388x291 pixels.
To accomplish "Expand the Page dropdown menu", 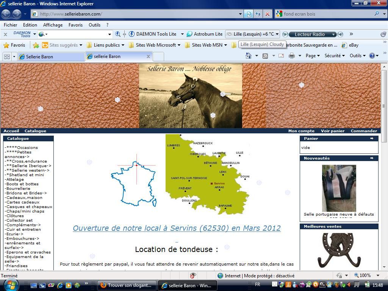I will pyautogui.click(x=313, y=56).
